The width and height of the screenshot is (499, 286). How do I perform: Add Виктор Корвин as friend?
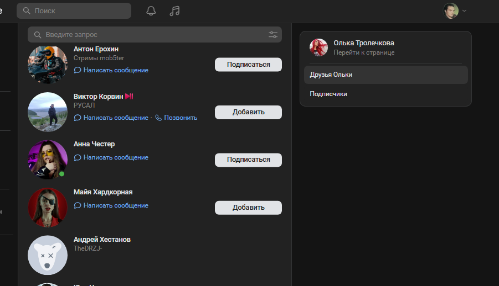pyautogui.click(x=248, y=112)
